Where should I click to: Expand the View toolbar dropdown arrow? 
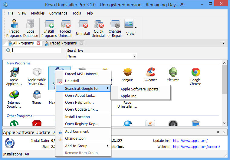click(x=136, y=28)
